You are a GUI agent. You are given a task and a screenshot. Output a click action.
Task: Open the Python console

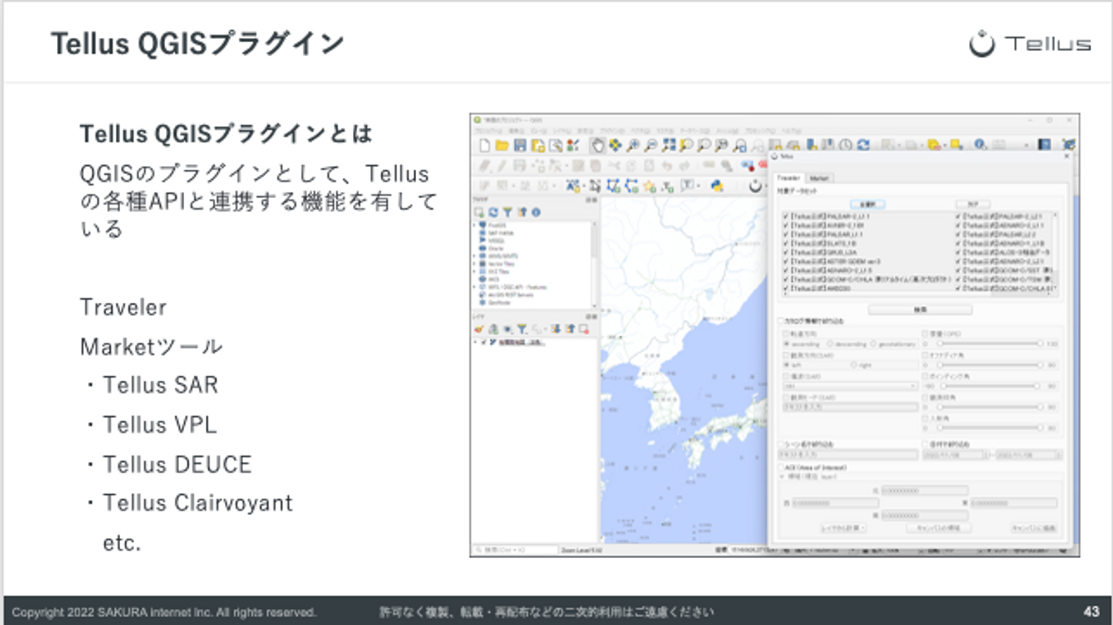coord(717,186)
